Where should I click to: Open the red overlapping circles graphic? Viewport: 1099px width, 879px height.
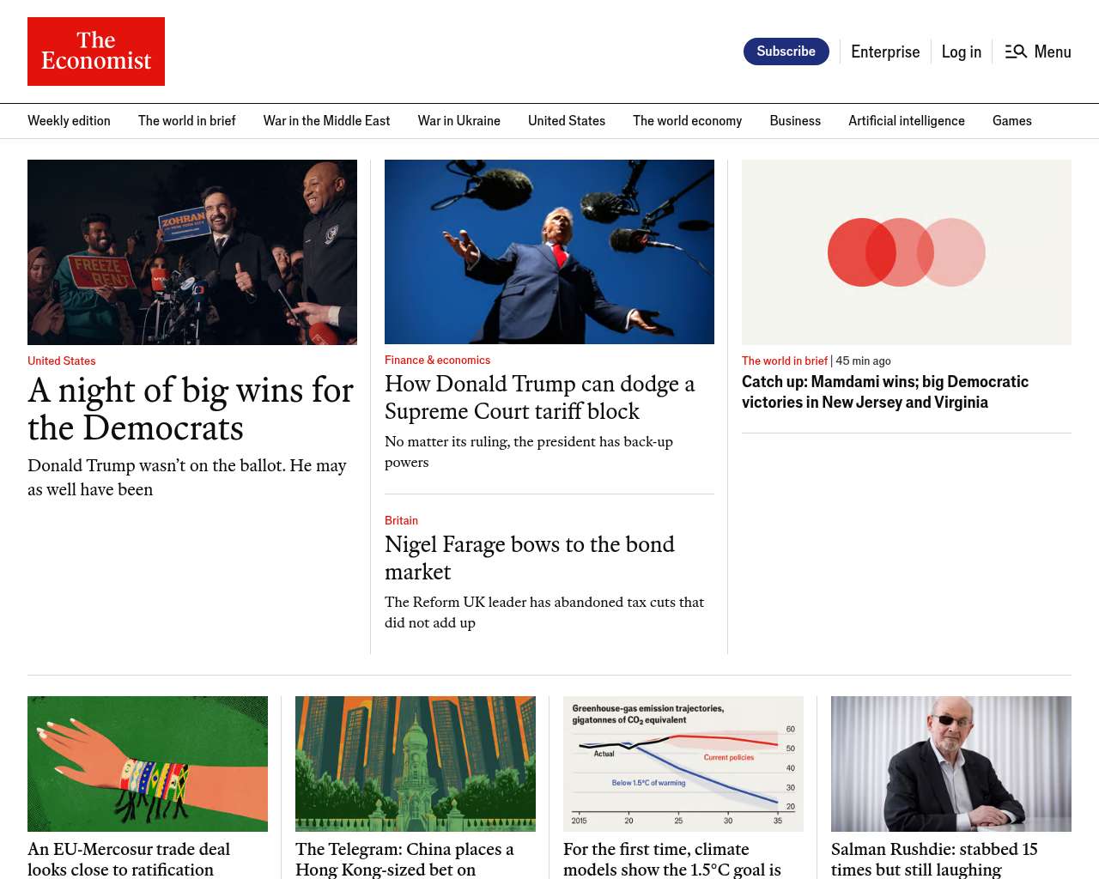point(907,252)
